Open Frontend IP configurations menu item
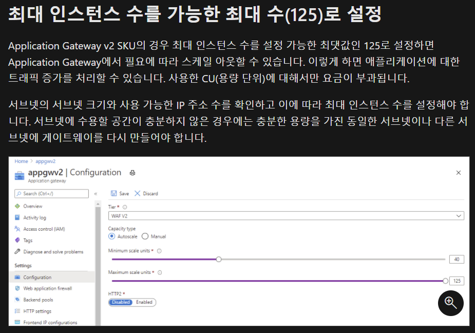 (50, 322)
